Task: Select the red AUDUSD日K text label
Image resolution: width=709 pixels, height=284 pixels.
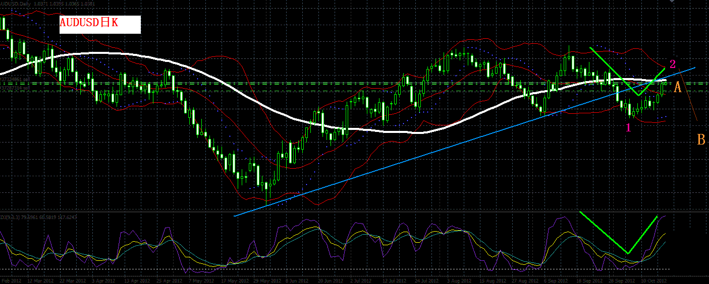Action: pyautogui.click(x=88, y=23)
